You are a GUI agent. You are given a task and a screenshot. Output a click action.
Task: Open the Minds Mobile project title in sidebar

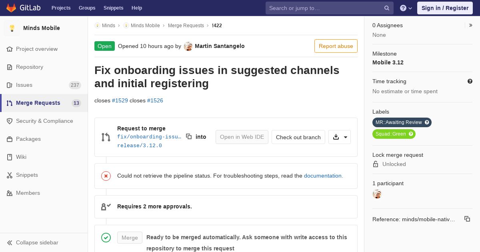(42, 28)
